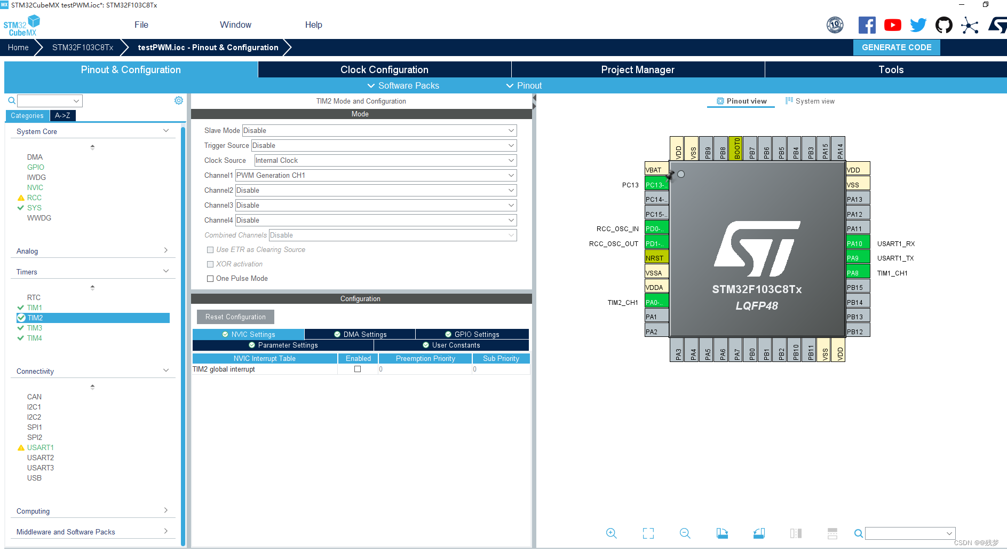Collapse the Timers category section
1007x551 pixels.
click(166, 270)
